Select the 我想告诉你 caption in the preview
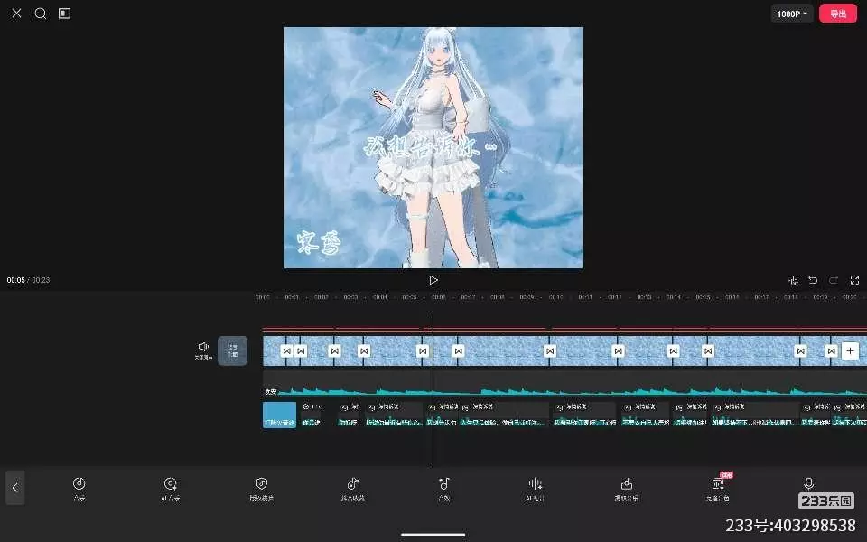The height and width of the screenshot is (542, 867). pos(430,146)
